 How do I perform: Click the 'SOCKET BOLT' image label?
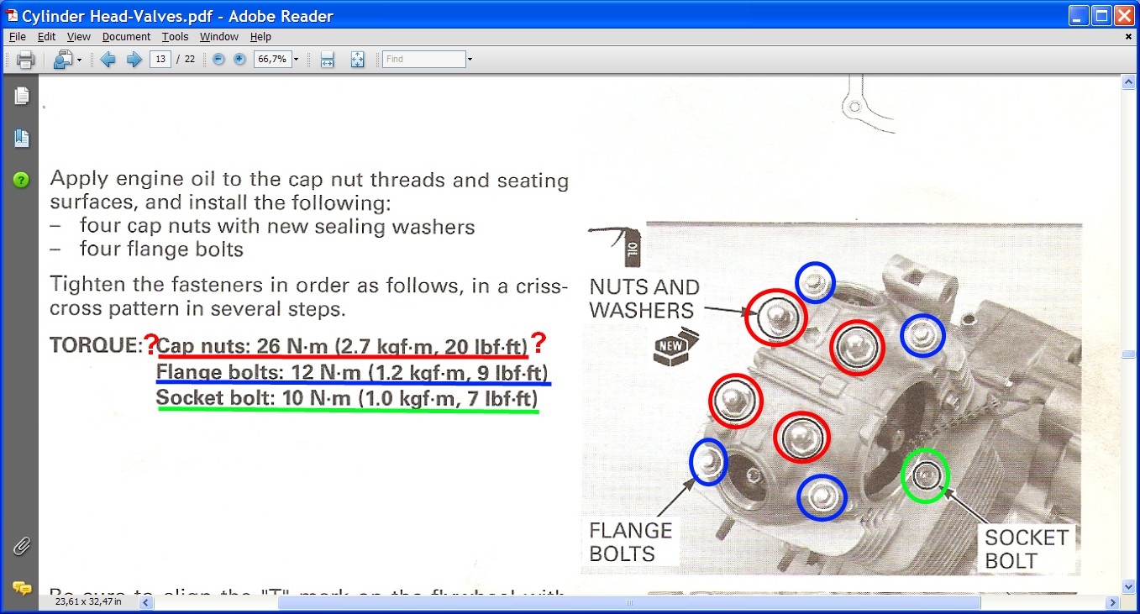coord(1027,548)
